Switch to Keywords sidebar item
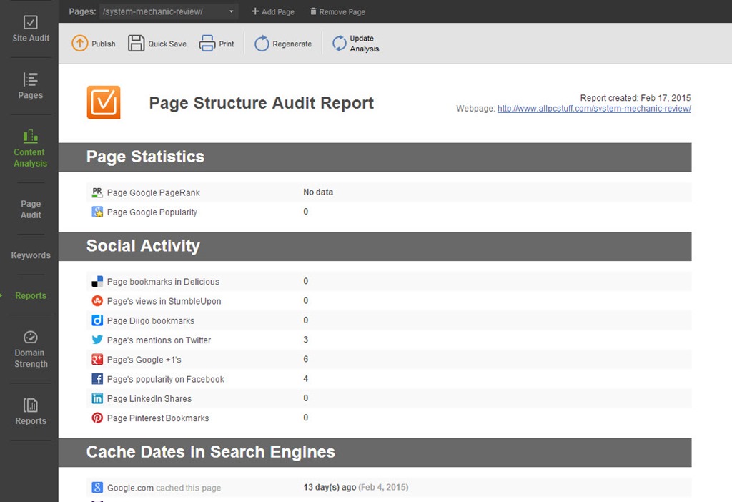Image resolution: width=732 pixels, height=502 pixels. 31,255
